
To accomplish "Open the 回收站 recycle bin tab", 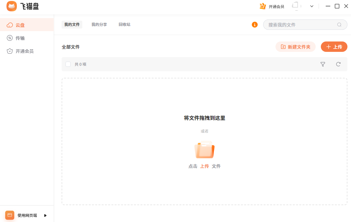I will point(124,25).
